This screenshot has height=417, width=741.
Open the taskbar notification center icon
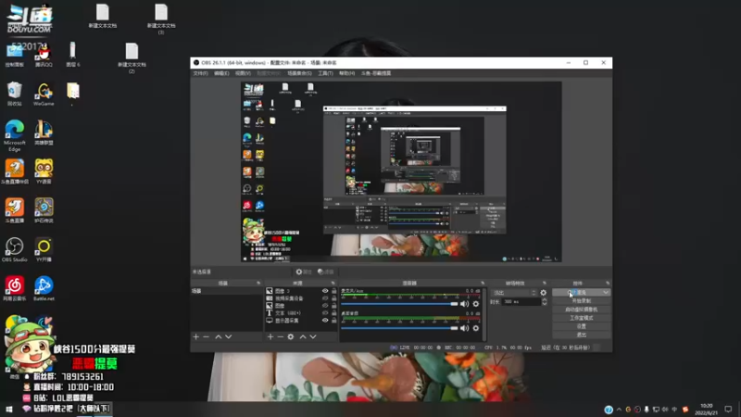point(728,410)
